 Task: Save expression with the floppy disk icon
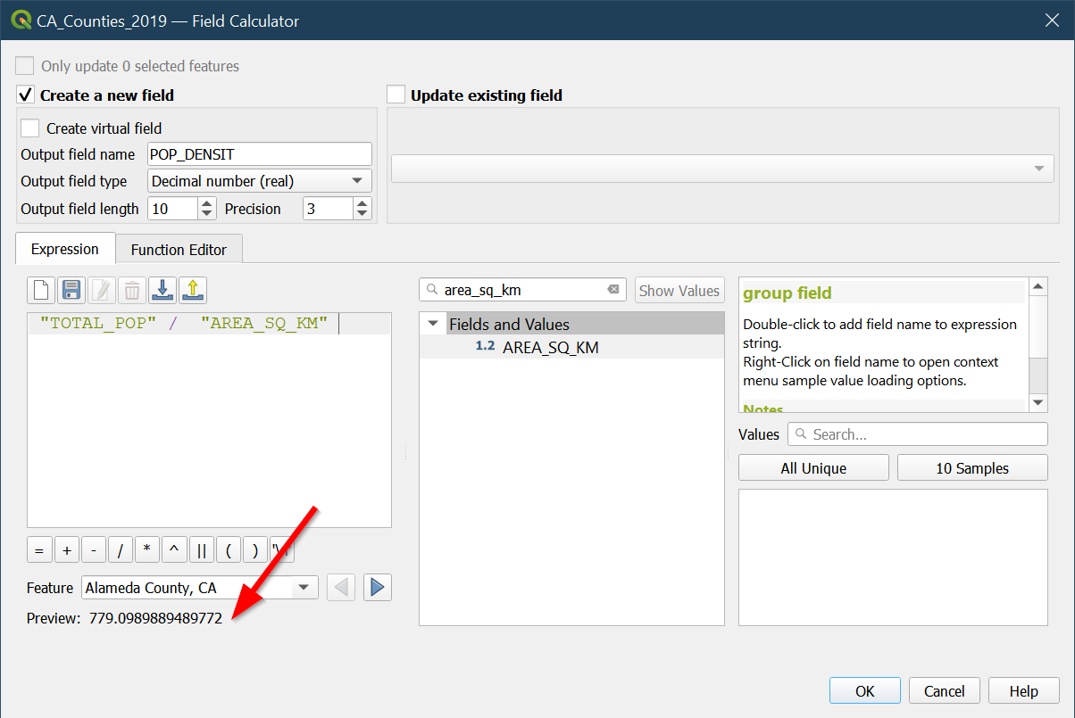coord(71,290)
